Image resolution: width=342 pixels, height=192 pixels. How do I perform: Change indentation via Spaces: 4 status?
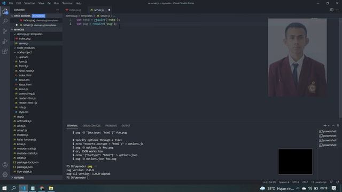coord(284,182)
